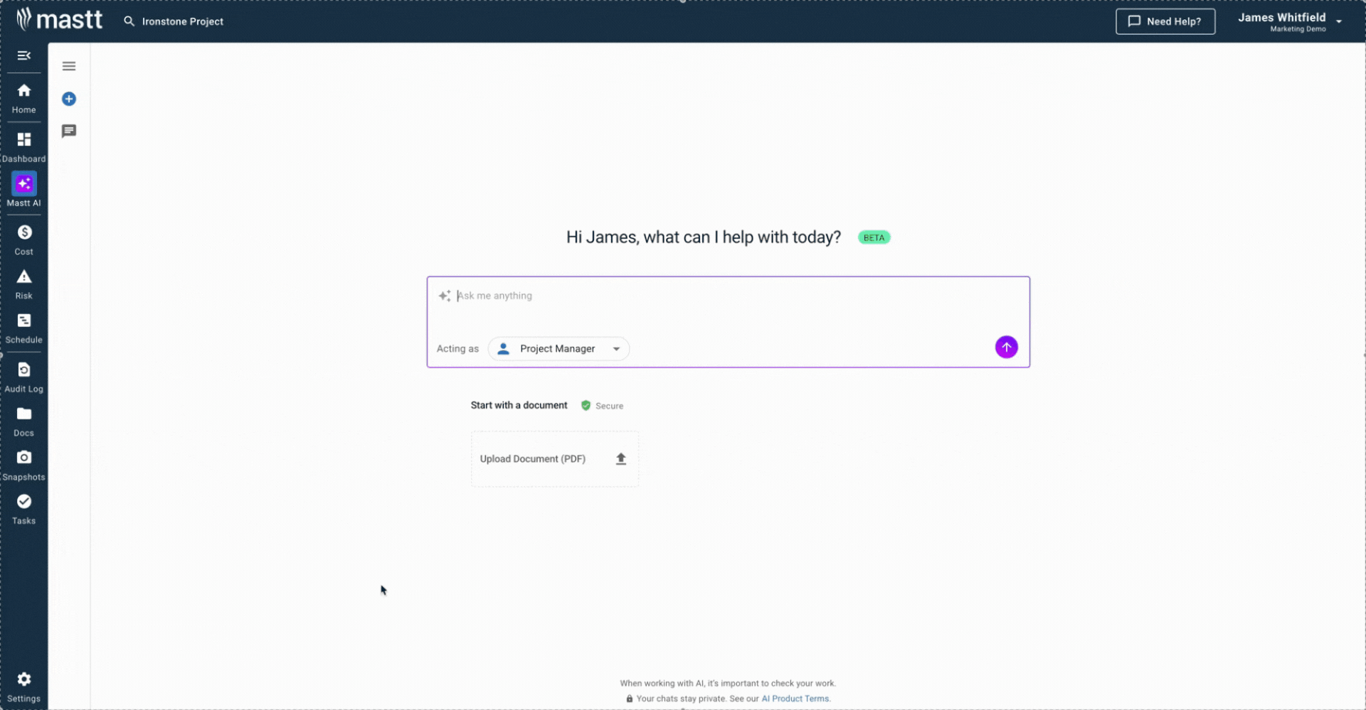Select the Cost icon in the sidebar
Screen dimensions: 1366x710
point(23,237)
